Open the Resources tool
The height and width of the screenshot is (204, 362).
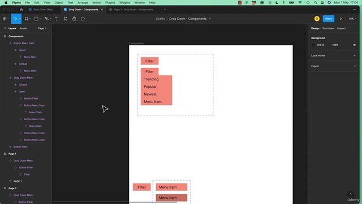[x=66, y=19]
